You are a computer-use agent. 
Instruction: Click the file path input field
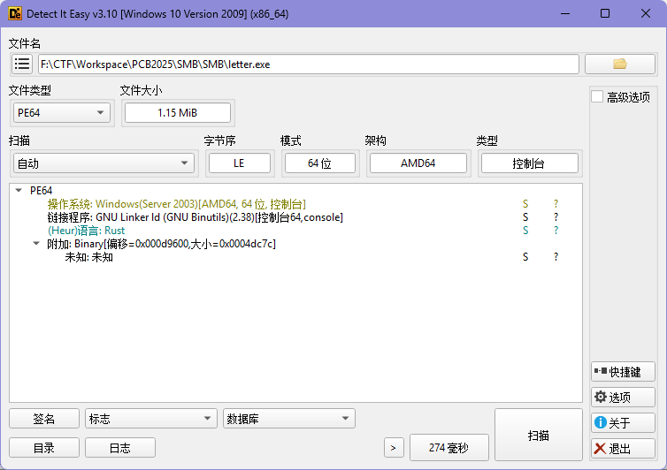(x=308, y=64)
